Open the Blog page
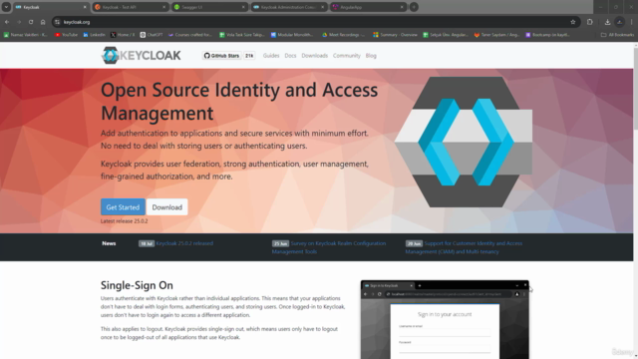 371,56
